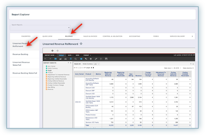Image resolution: width=205 pixels, height=135 pixels.
Task: Open the Home Currency USD dropdown
Action: pyautogui.click(x=97, y=64)
